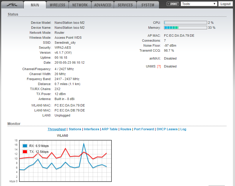Screen dimensions: 235x186
Task: Click the TX: 12.5kbps legend label
Action: [x=39, y=152]
